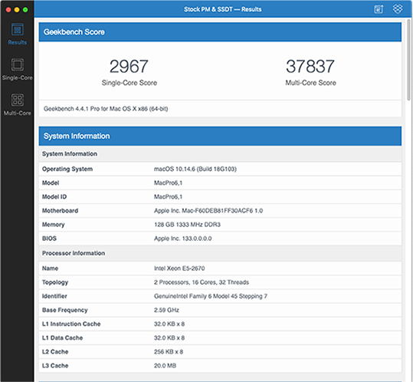
Task: Click the Single-Core Score value 2967
Action: (x=129, y=66)
